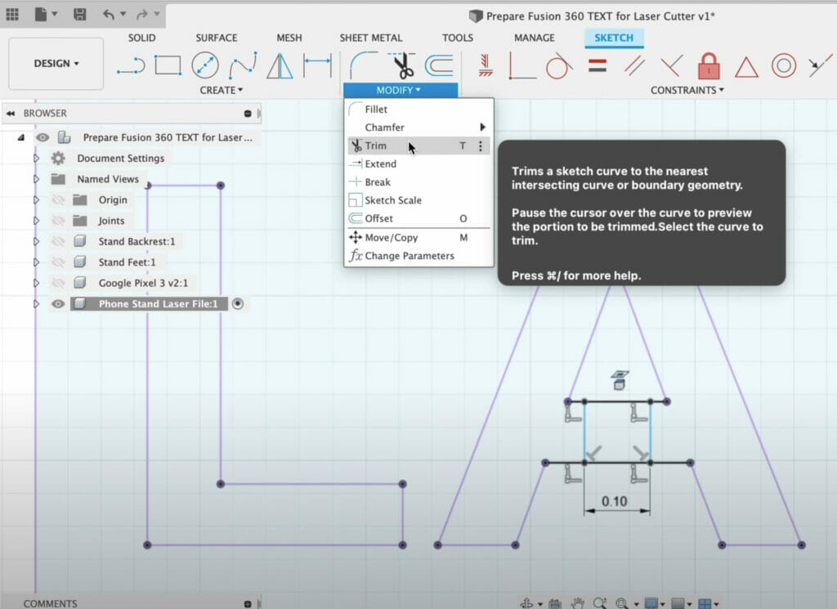This screenshot has width=837, height=609.
Task: Choose Offset from the Modify menu
Action: pos(378,218)
